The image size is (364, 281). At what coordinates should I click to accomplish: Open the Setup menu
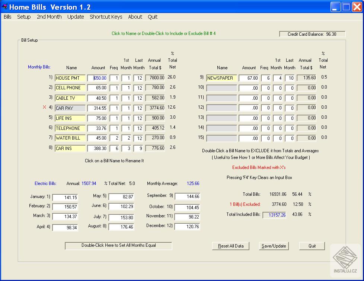tap(24, 17)
